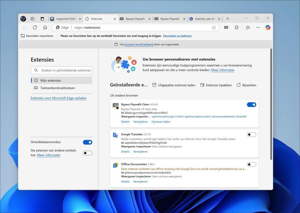Click the extensions page vertical scrollbar
Image resolution: width=300 pixels, height=213 pixels.
[271, 104]
